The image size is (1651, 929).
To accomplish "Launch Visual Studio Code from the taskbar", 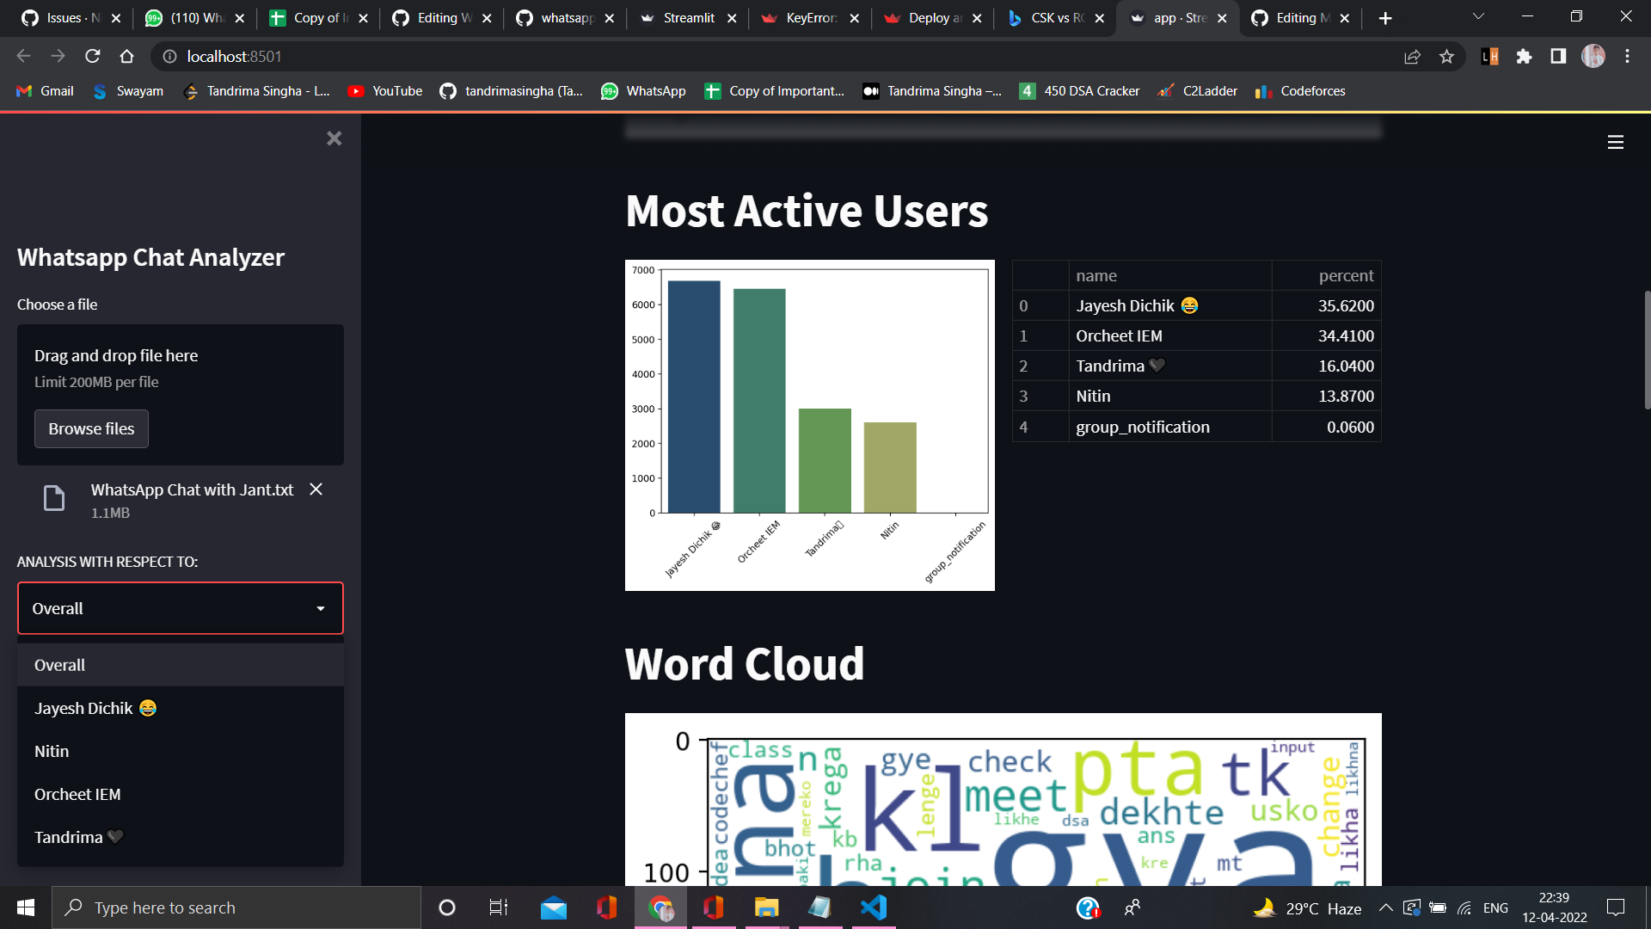I will tap(874, 907).
